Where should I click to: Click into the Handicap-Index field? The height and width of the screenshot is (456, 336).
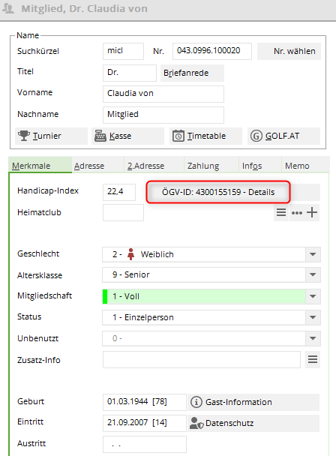click(x=119, y=192)
